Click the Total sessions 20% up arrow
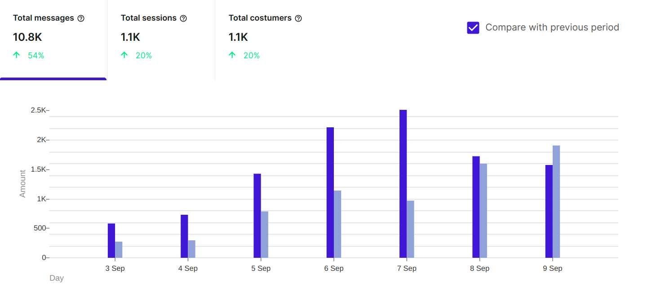Viewport: 652px width, 295px height. (x=124, y=56)
